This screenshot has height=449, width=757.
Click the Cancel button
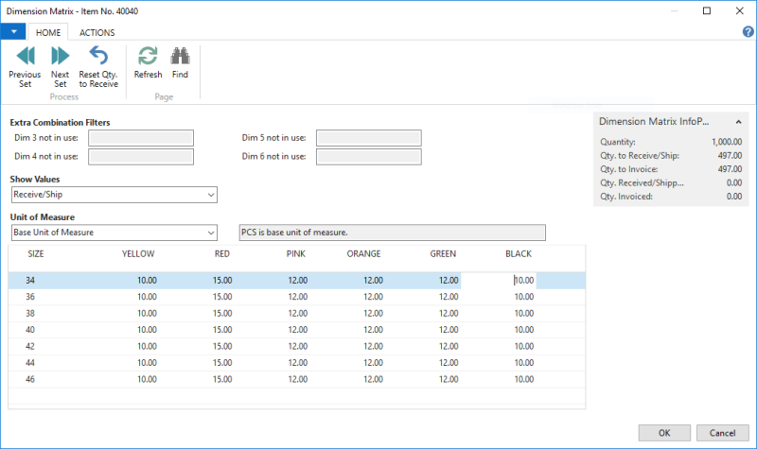pyautogui.click(x=722, y=433)
